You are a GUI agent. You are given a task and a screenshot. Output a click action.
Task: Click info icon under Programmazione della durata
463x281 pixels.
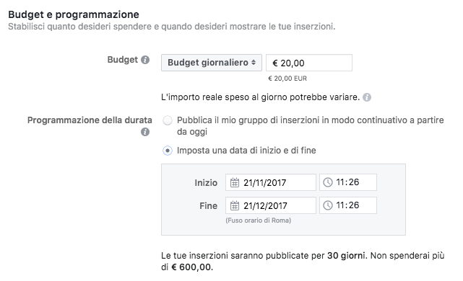pos(145,132)
